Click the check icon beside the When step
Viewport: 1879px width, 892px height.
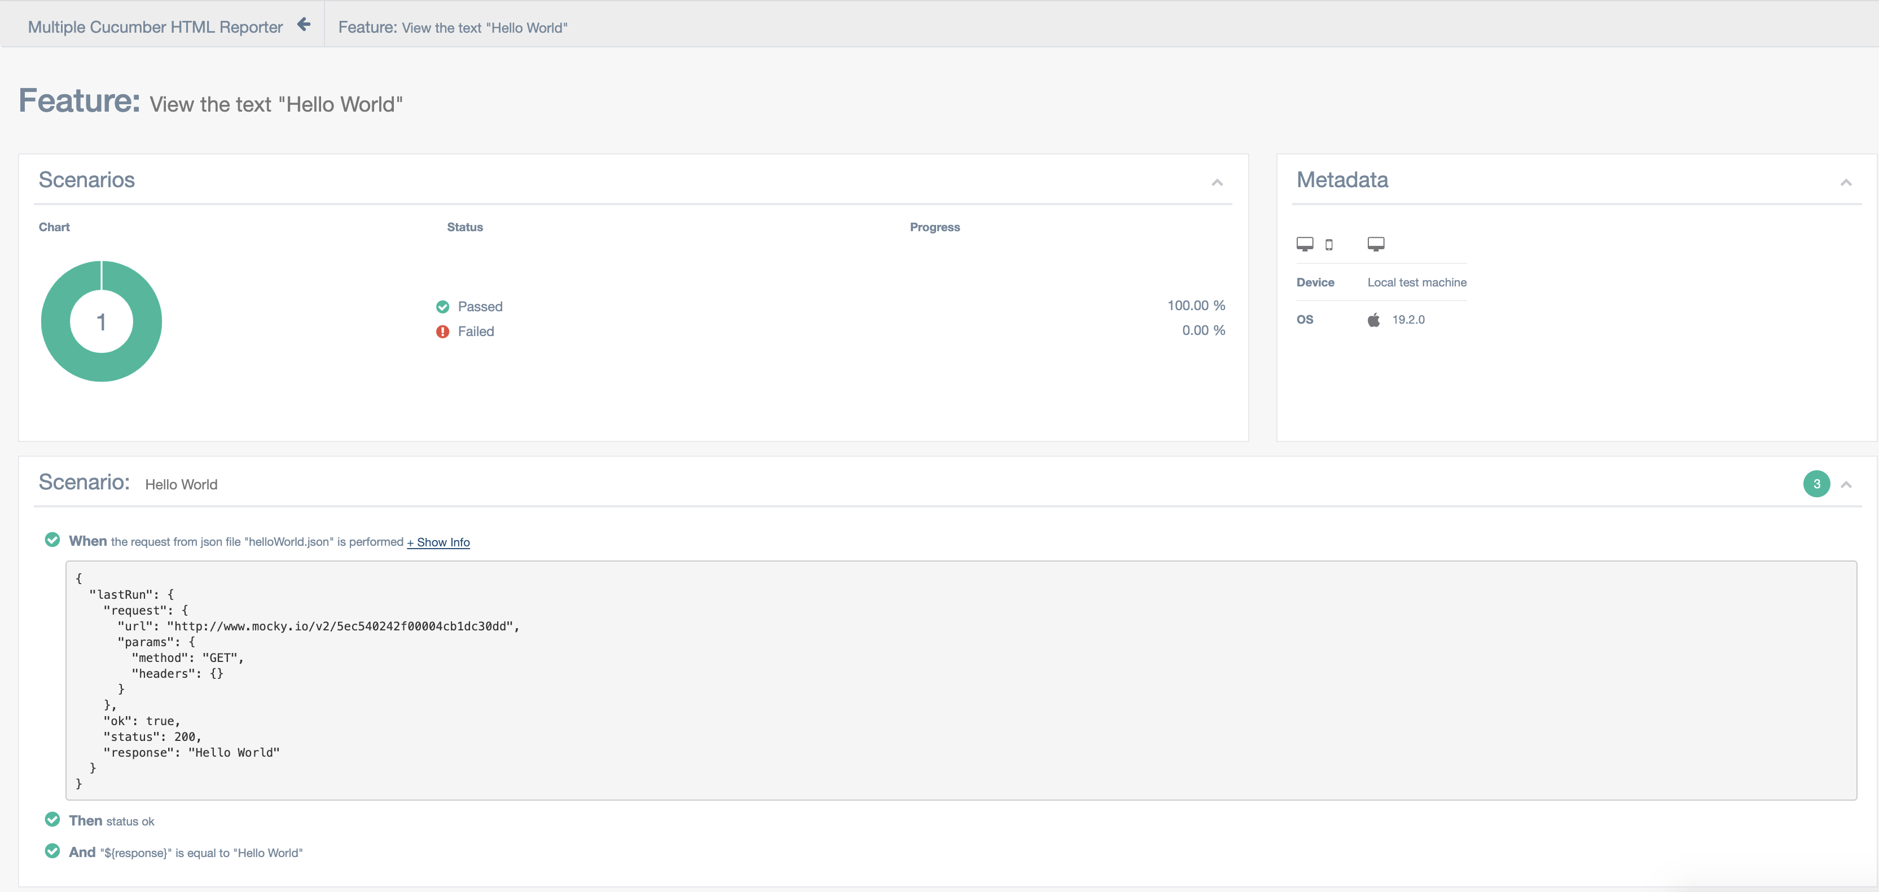(x=52, y=540)
